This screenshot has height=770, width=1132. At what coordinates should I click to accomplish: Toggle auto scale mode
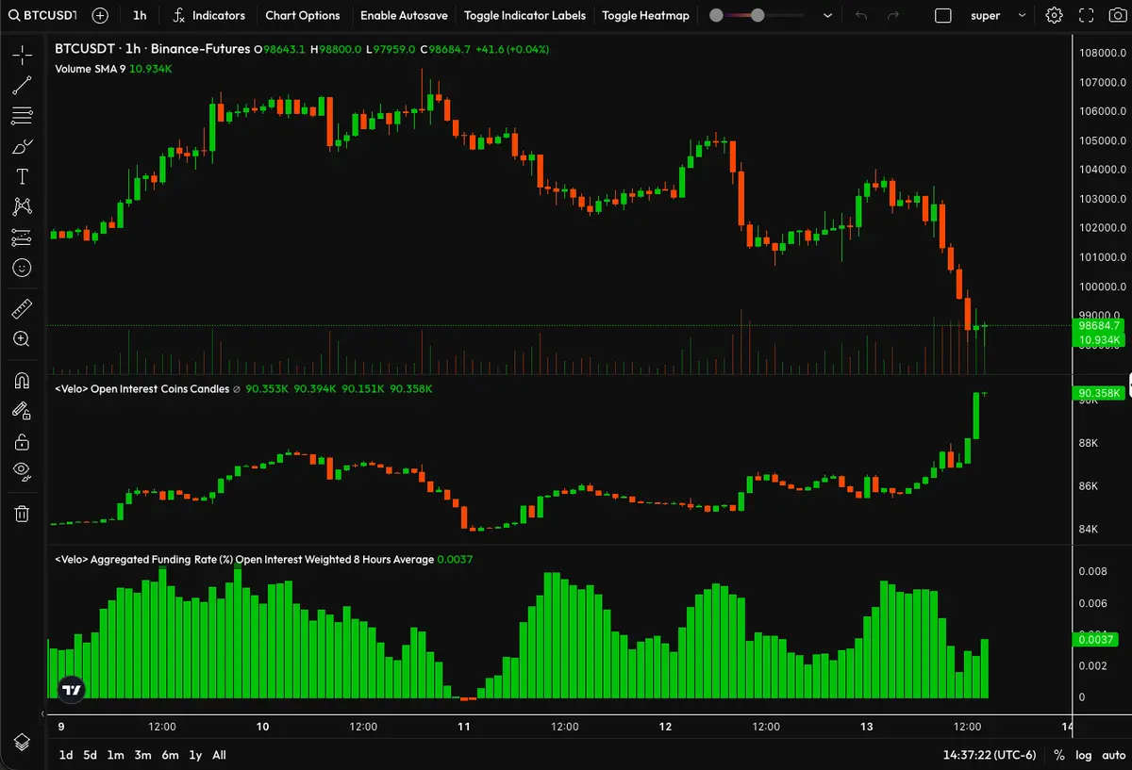click(1113, 755)
